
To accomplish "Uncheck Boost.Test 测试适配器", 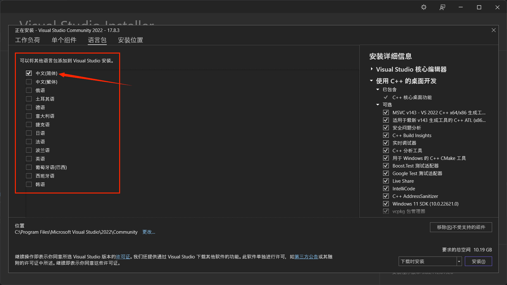I will tap(386, 166).
